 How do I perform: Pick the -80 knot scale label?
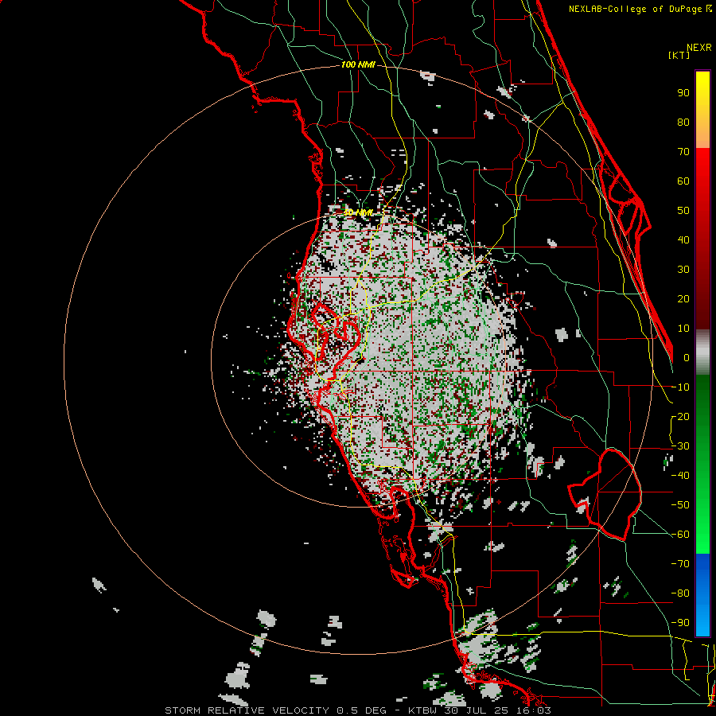pos(680,593)
